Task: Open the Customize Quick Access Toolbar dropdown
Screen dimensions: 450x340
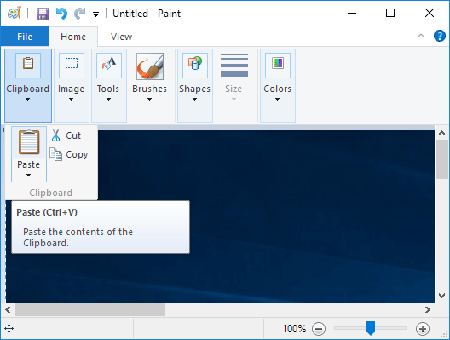Action: [x=95, y=14]
